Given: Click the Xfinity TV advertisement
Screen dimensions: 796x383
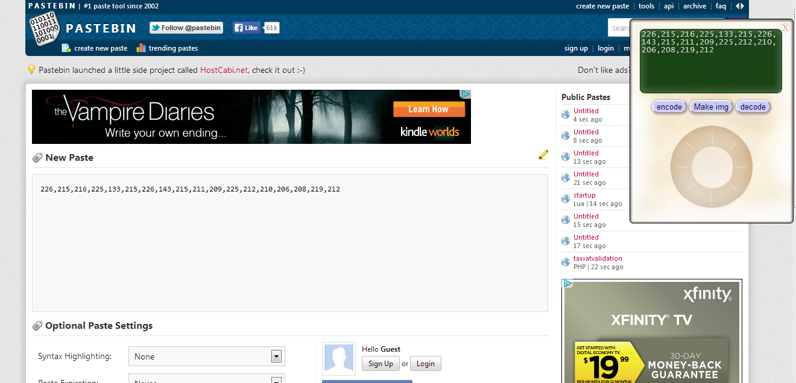Looking at the screenshot, I should point(652,331).
